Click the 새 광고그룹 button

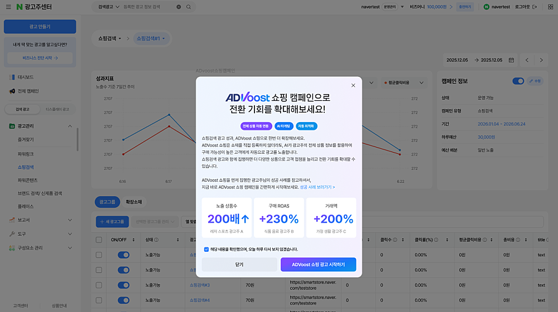click(112, 221)
